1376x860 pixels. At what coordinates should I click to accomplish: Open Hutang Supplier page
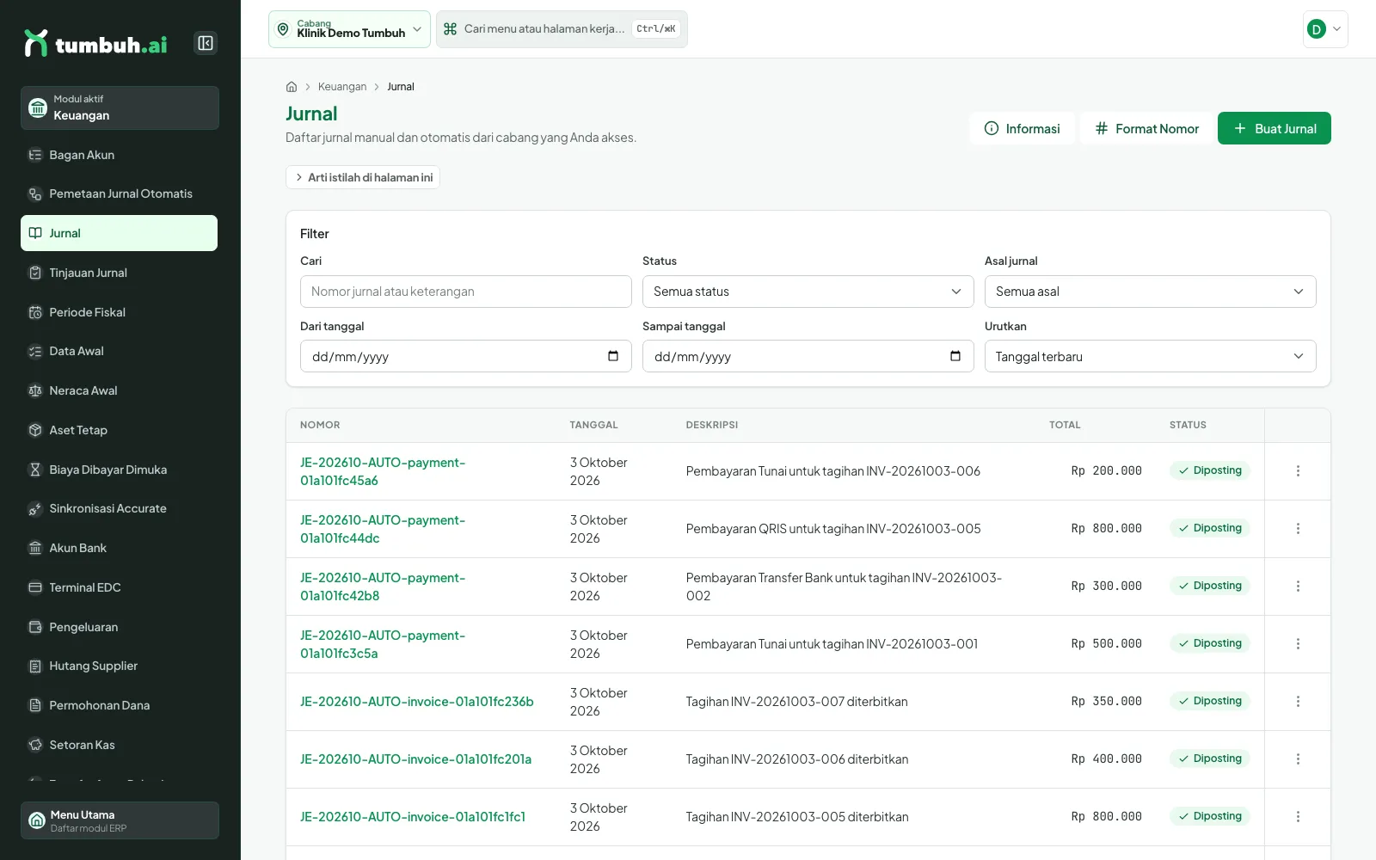(x=119, y=666)
